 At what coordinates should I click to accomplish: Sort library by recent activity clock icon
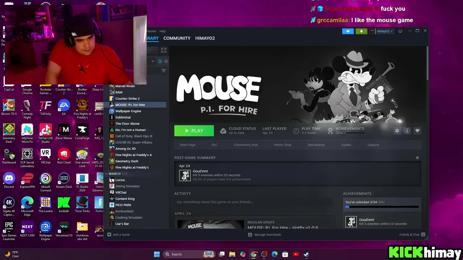pyautogui.click(x=160, y=61)
